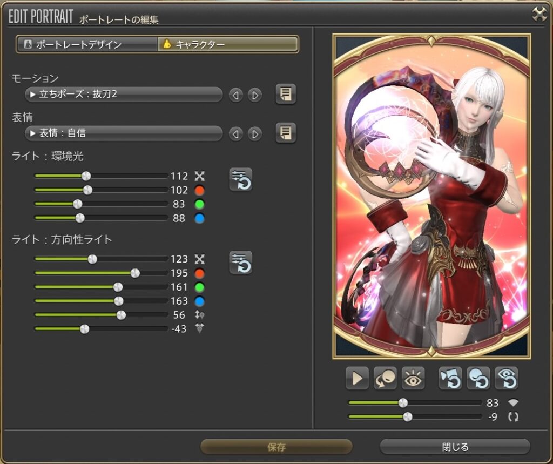The height and width of the screenshot is (464, 553).
Task: Open the motion list icon beside 立ちポーズ
Action: pyautogui.click(x=286, y=95)
